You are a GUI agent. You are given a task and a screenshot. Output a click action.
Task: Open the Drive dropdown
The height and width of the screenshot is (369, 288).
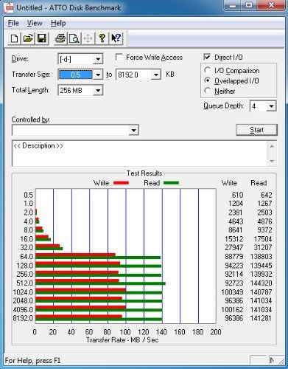[98, 59]
